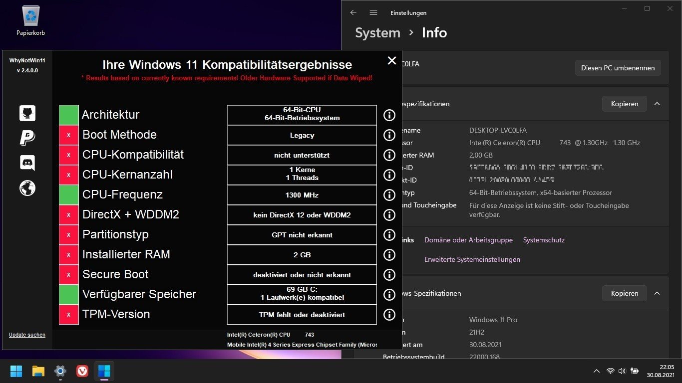The image size is (682, 383).
Task: Open the Einstellungen hamburger navigation menu
Action: 373,12
